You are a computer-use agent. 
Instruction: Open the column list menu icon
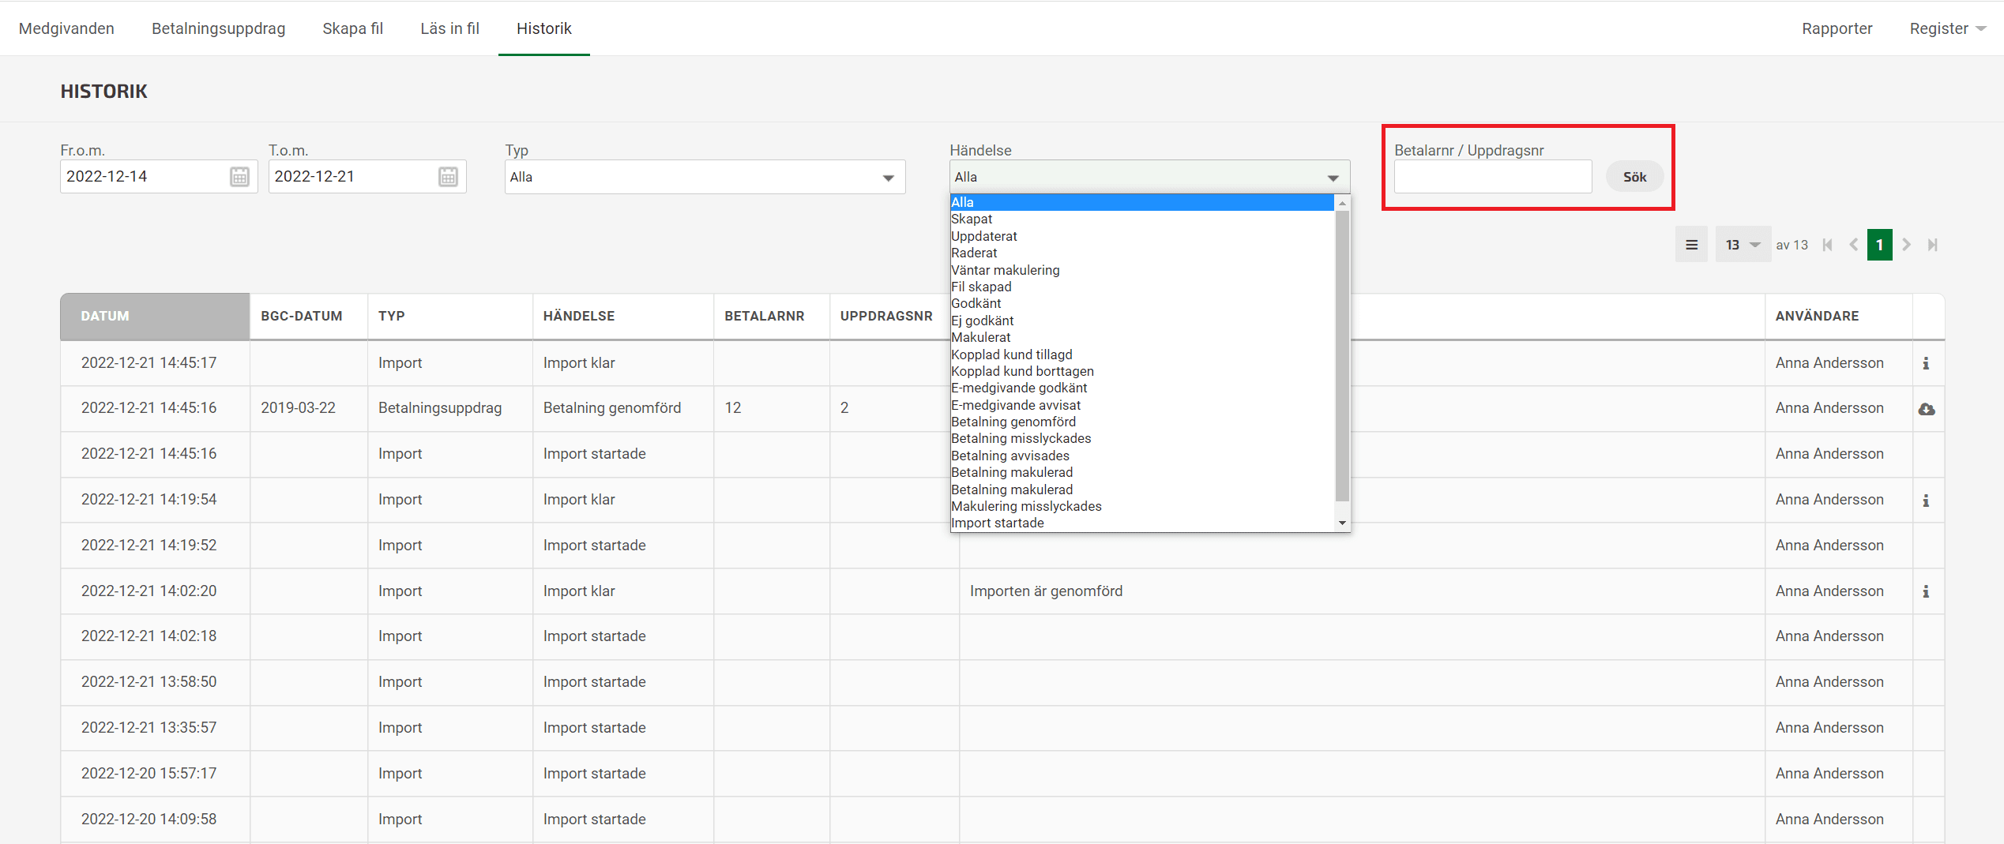(1691, 245)
